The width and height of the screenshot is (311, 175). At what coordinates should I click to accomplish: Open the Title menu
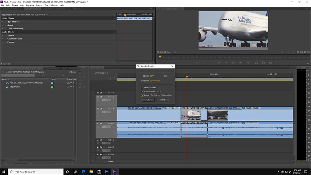click(46, 5)
